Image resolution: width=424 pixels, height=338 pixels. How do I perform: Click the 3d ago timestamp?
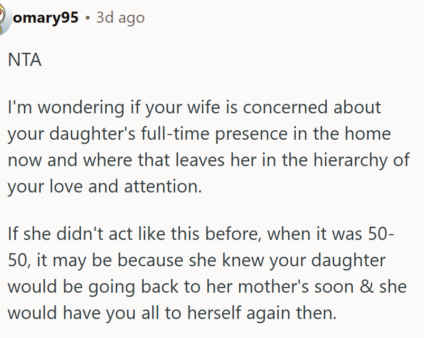point(120,18)
